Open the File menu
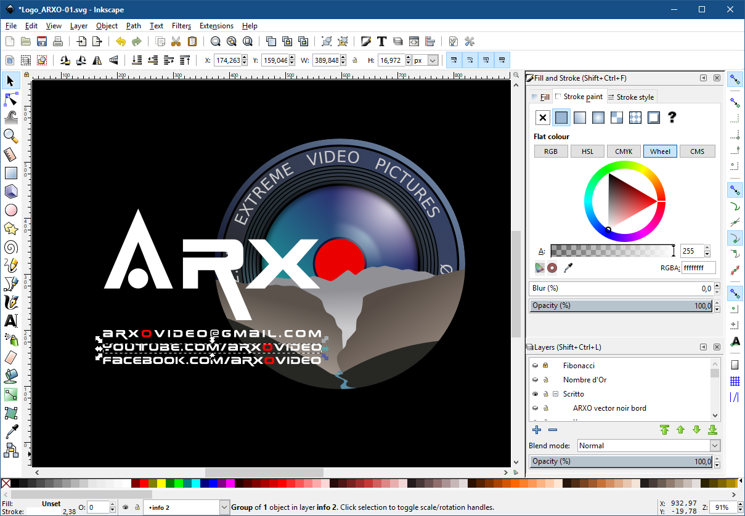The height and width of the screenshot is (516, 745). (x=11, y=26)
